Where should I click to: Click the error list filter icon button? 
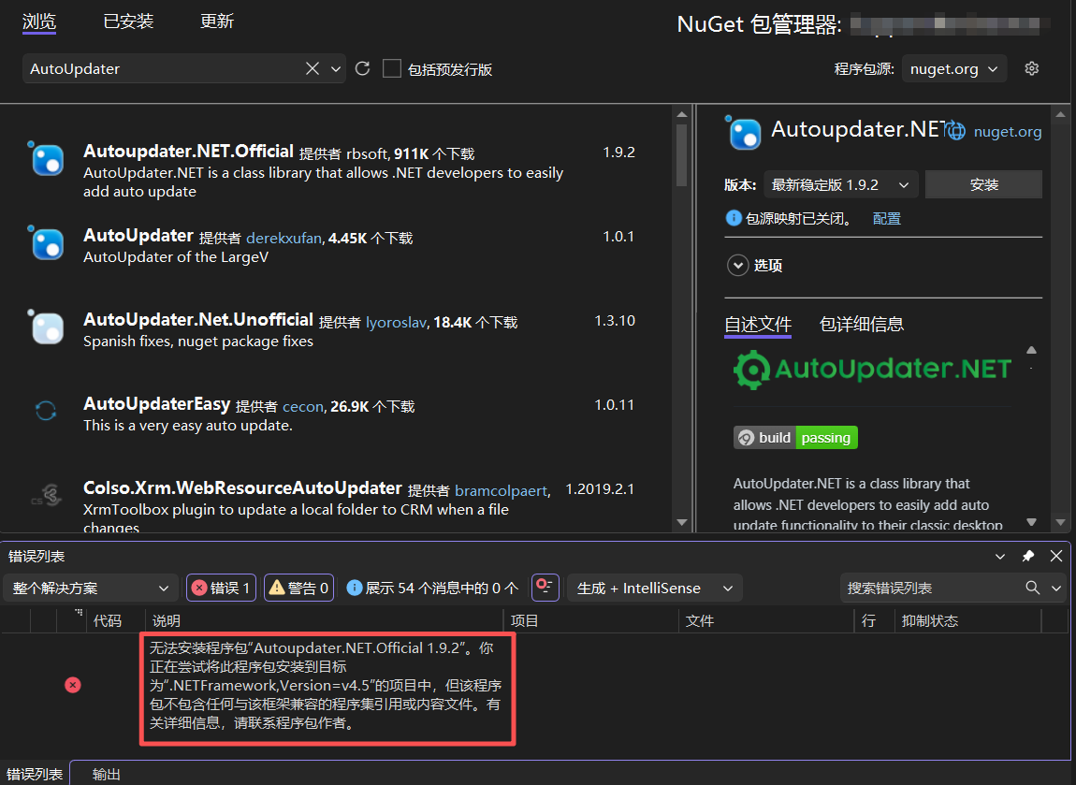545,588
